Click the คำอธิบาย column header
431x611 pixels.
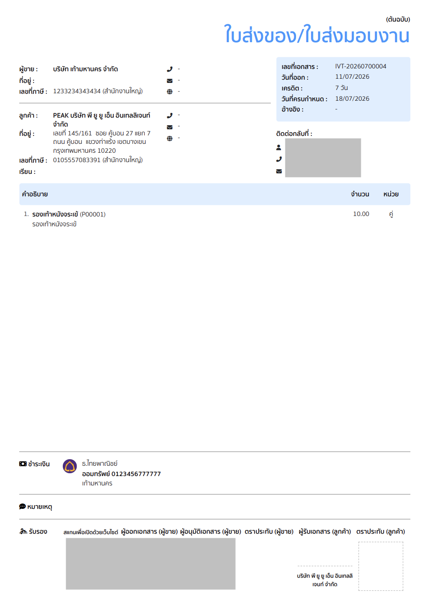35,194
